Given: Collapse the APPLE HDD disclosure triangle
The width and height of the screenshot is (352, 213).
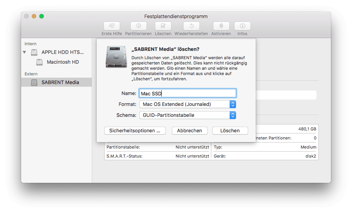Looking at the screenshot, I should [25, 52].
